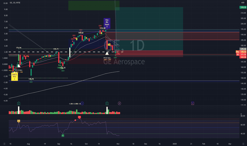The height and width of the screenshot is (146, 247).
Task: Click the gray 175.45 price label
Action: [x=243, y=49]
